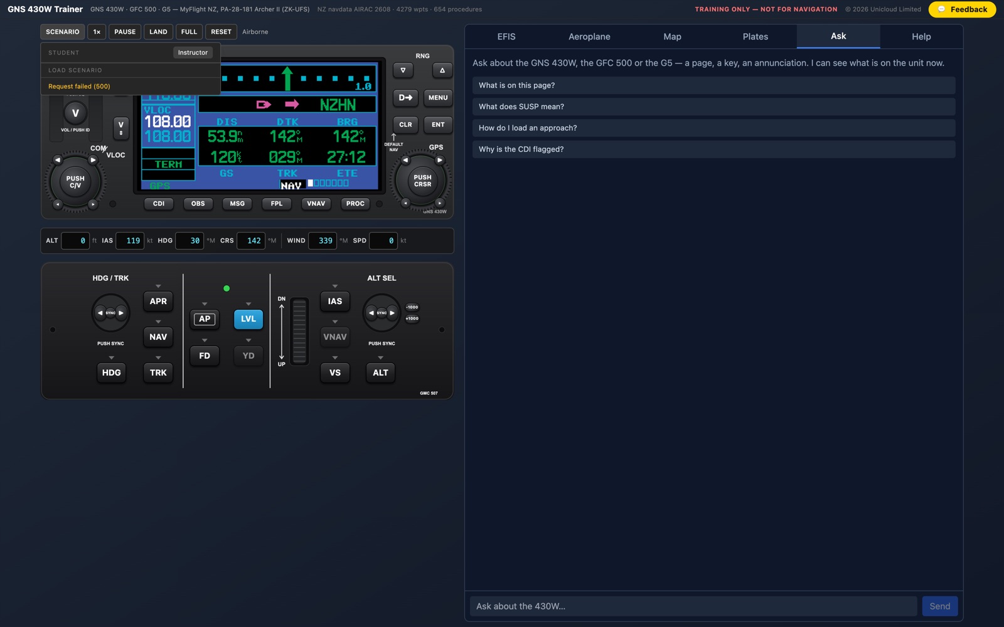Click the HDG/TRK knob right arrow
Viewport: 1004px width, 627px height.
tap(121, 312)
